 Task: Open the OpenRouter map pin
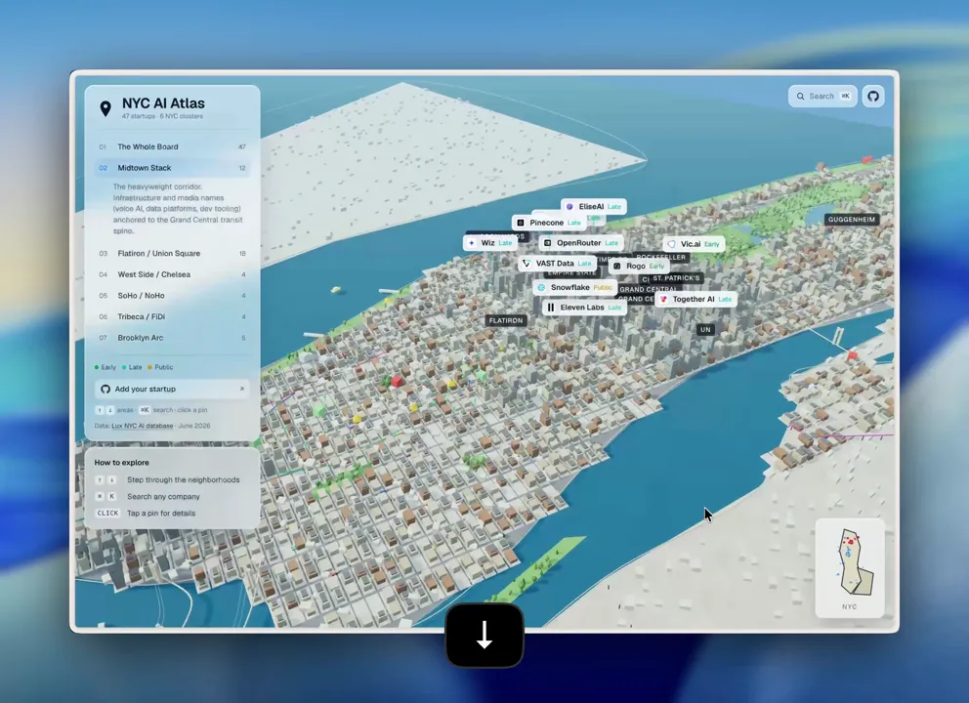(581, 243)
